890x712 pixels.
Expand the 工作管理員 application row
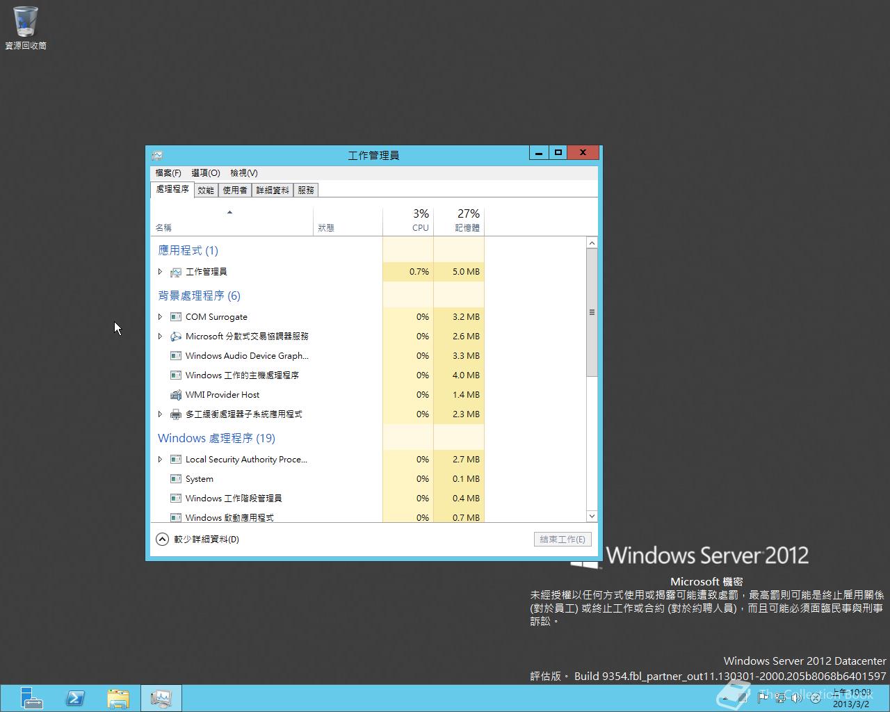160,272
